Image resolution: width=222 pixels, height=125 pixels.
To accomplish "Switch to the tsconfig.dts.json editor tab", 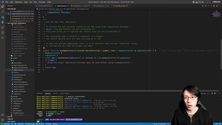I will (x=120, y=6).
